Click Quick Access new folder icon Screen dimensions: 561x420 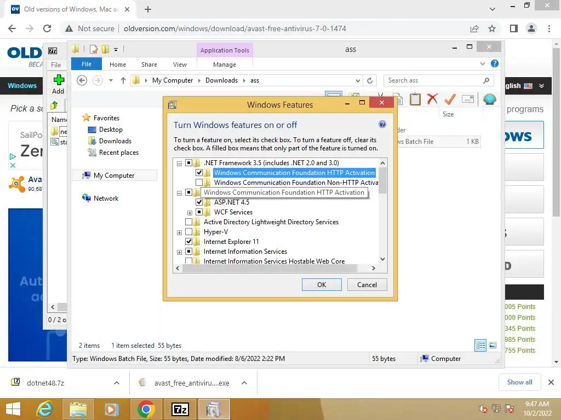click(105, 49)
